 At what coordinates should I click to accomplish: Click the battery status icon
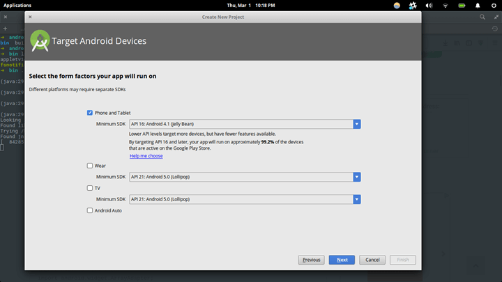click(x=462, y=5)
